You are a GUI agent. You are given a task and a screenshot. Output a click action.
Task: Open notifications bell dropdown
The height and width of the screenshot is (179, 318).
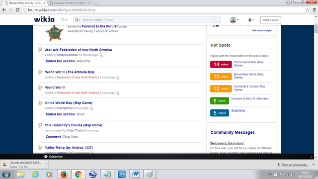point(251,20)
